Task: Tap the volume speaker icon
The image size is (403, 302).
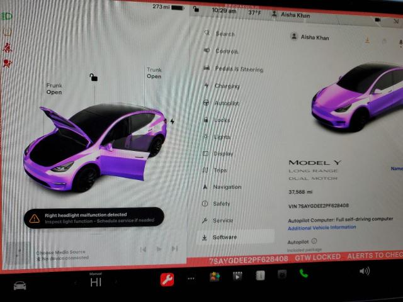Action: 365,271
